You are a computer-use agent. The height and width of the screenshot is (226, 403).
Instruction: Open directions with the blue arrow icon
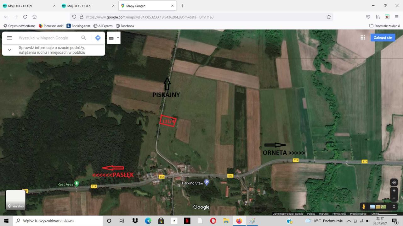(98, 38)
